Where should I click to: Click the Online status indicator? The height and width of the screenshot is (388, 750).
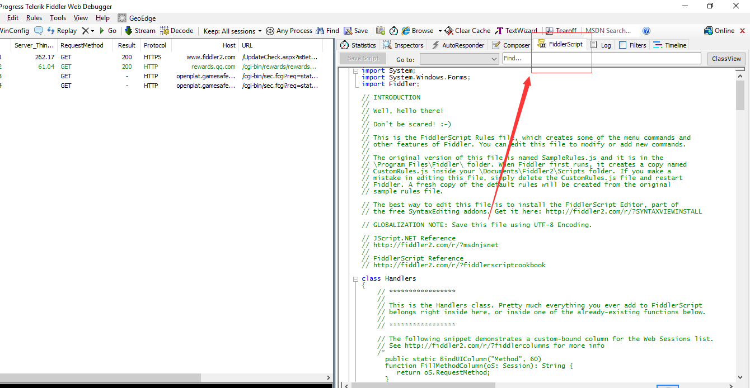(719, 31)
